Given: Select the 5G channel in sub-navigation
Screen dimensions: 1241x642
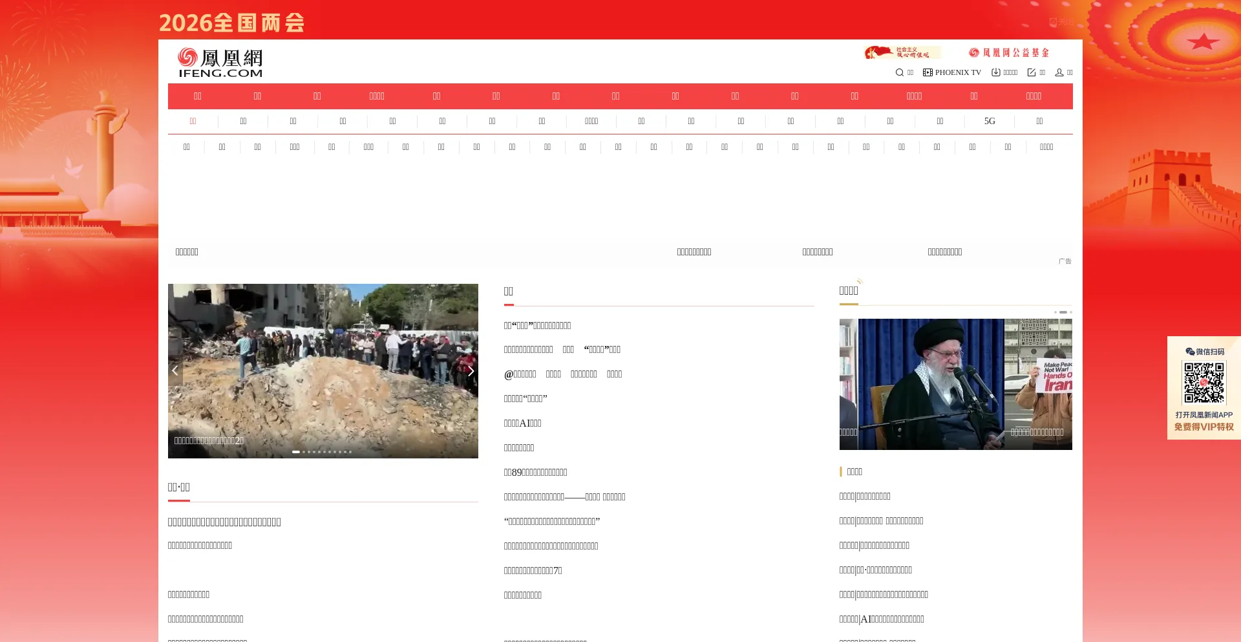Looking at the screenshot, I should pos(990,121).
